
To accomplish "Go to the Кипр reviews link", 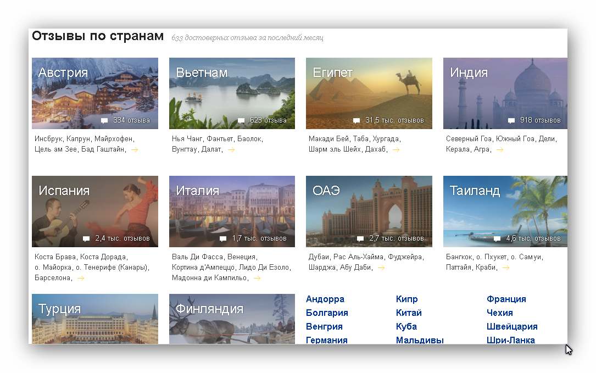I will (x=406, y=299).
